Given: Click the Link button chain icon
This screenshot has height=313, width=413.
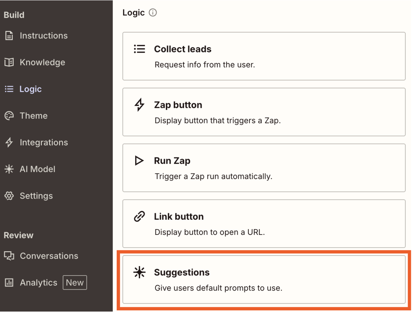Looking at the screenshot, I should click(x=140, y=216).
